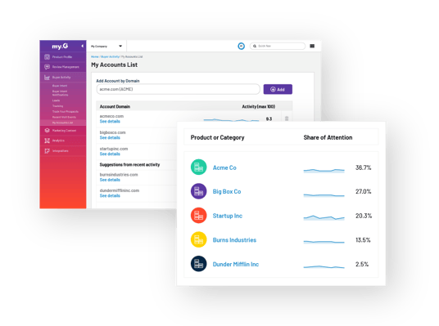Collapse the sidebar with the arrow icon

click(82, 46)
